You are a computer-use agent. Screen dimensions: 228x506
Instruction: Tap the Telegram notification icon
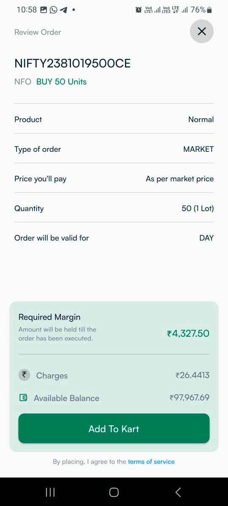[x=63, y=10]
